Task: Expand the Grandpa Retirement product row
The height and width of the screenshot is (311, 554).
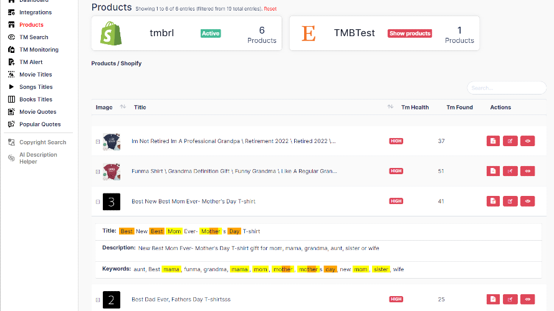Action: [x=98, y=142]
